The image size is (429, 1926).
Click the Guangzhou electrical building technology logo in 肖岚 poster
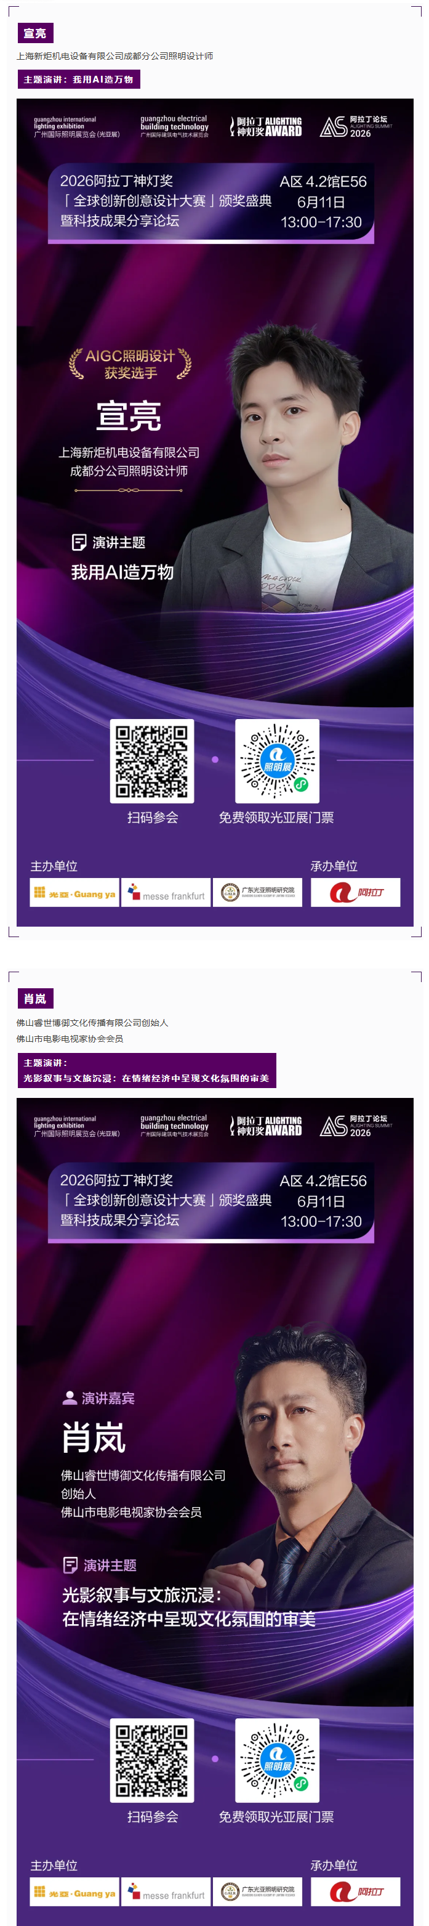[175, 1125]
